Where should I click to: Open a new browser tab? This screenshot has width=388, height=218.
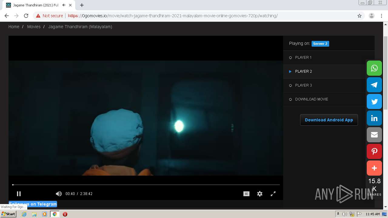(x=82, y=5)
